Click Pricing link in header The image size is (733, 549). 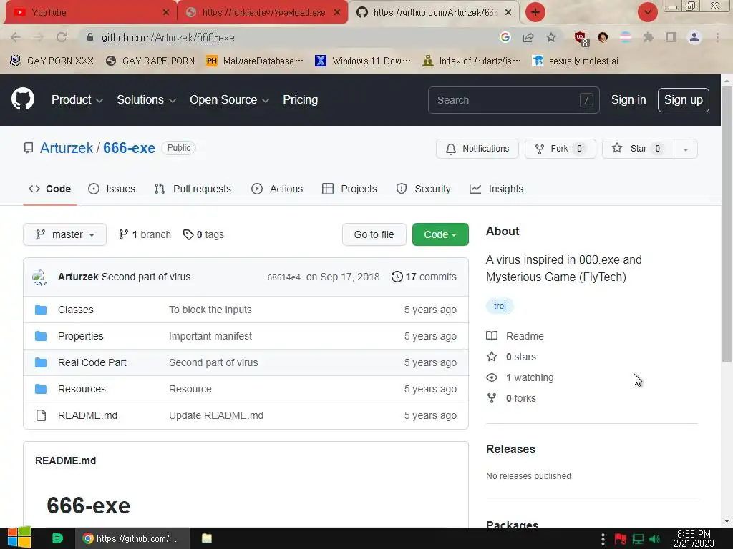coord(300,99)
